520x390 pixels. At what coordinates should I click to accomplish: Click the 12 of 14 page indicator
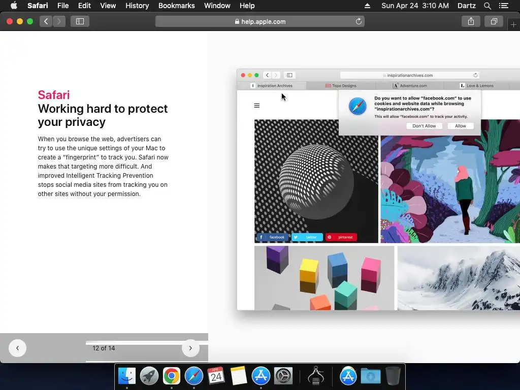pos(104,348)
